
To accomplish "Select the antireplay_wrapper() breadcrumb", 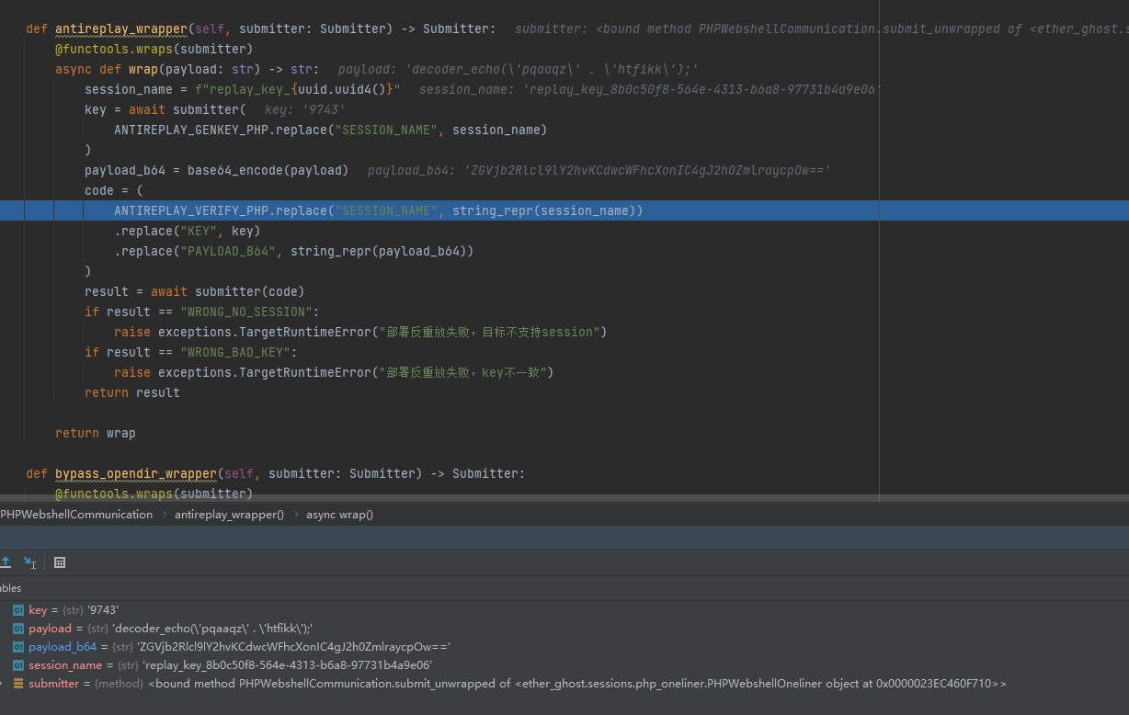I will (230, 515).
